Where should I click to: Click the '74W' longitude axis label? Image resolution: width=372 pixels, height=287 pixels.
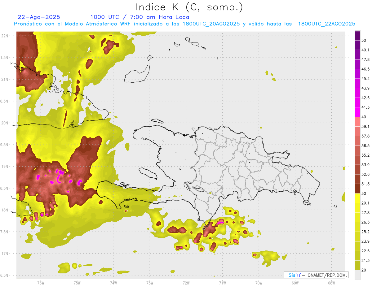click(113, 283)
